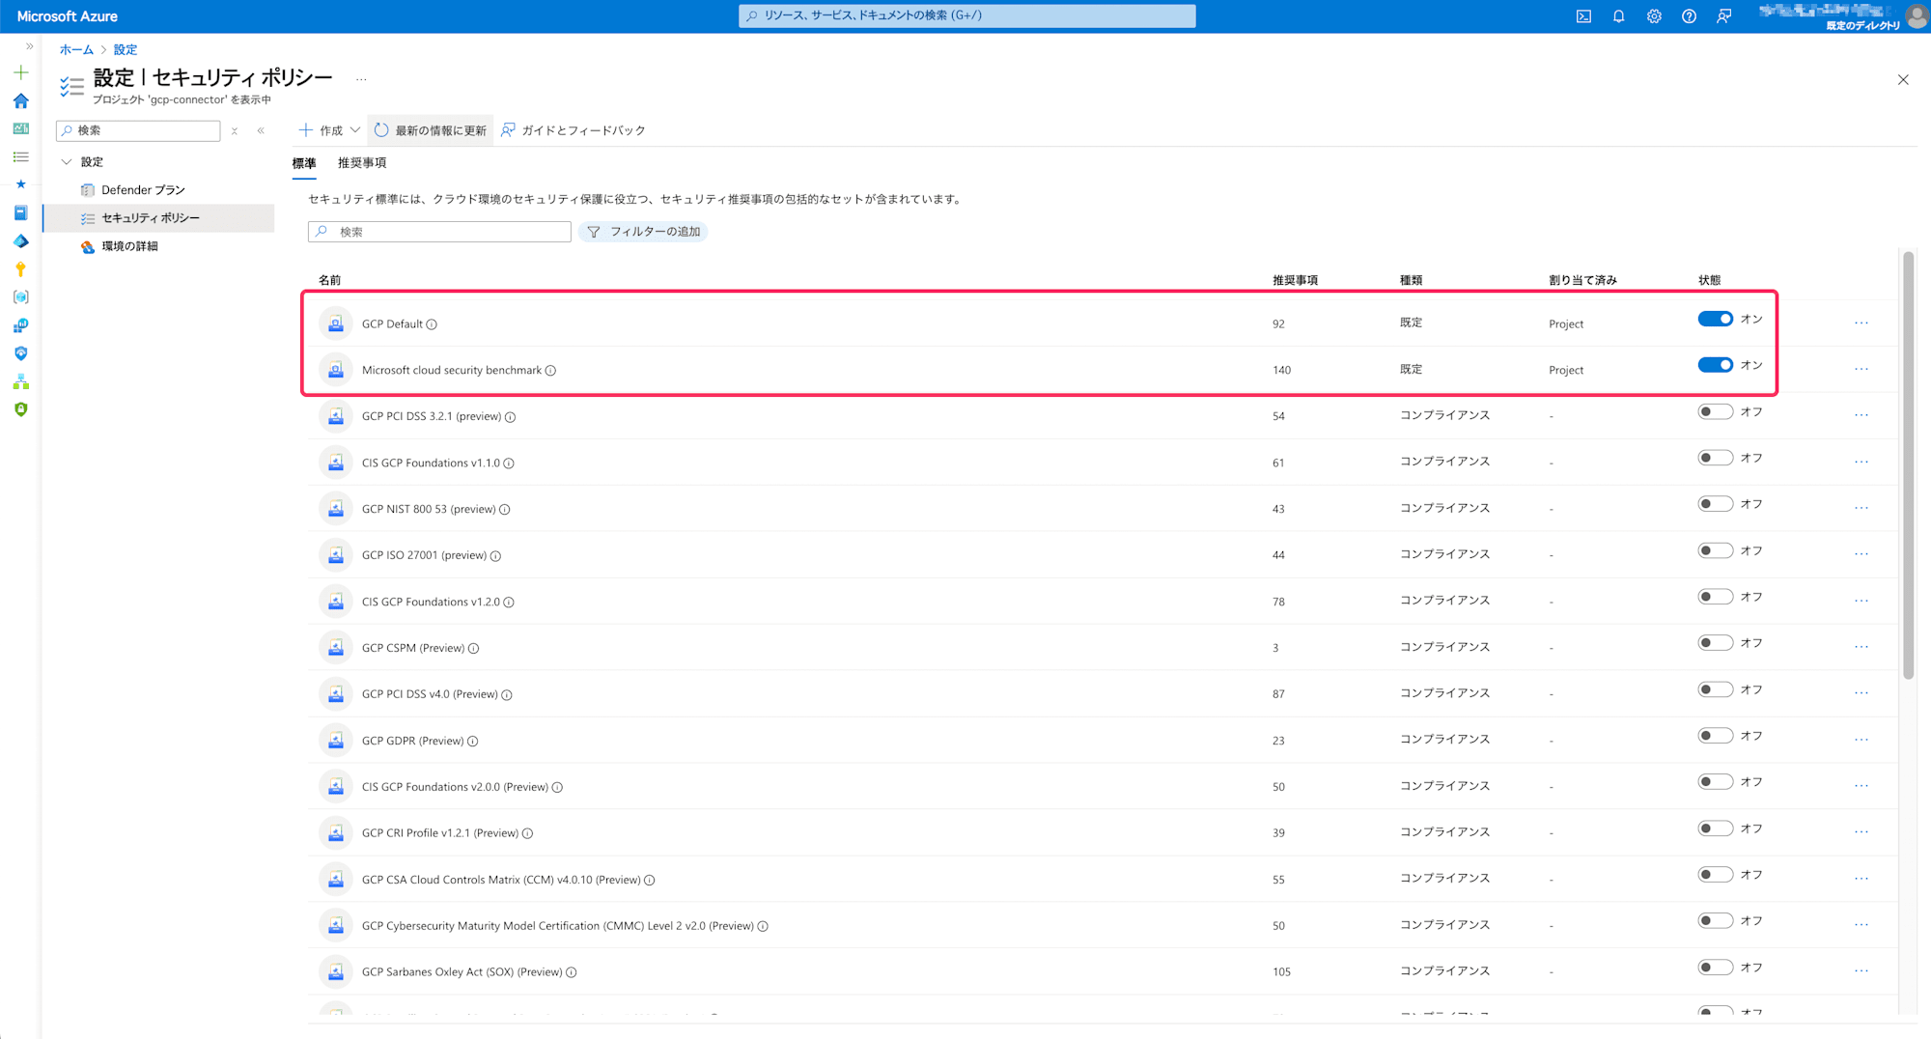Click the vertical scrollbar of standards list
Screen dimensions: 1931x1039
coord(1908,463)
